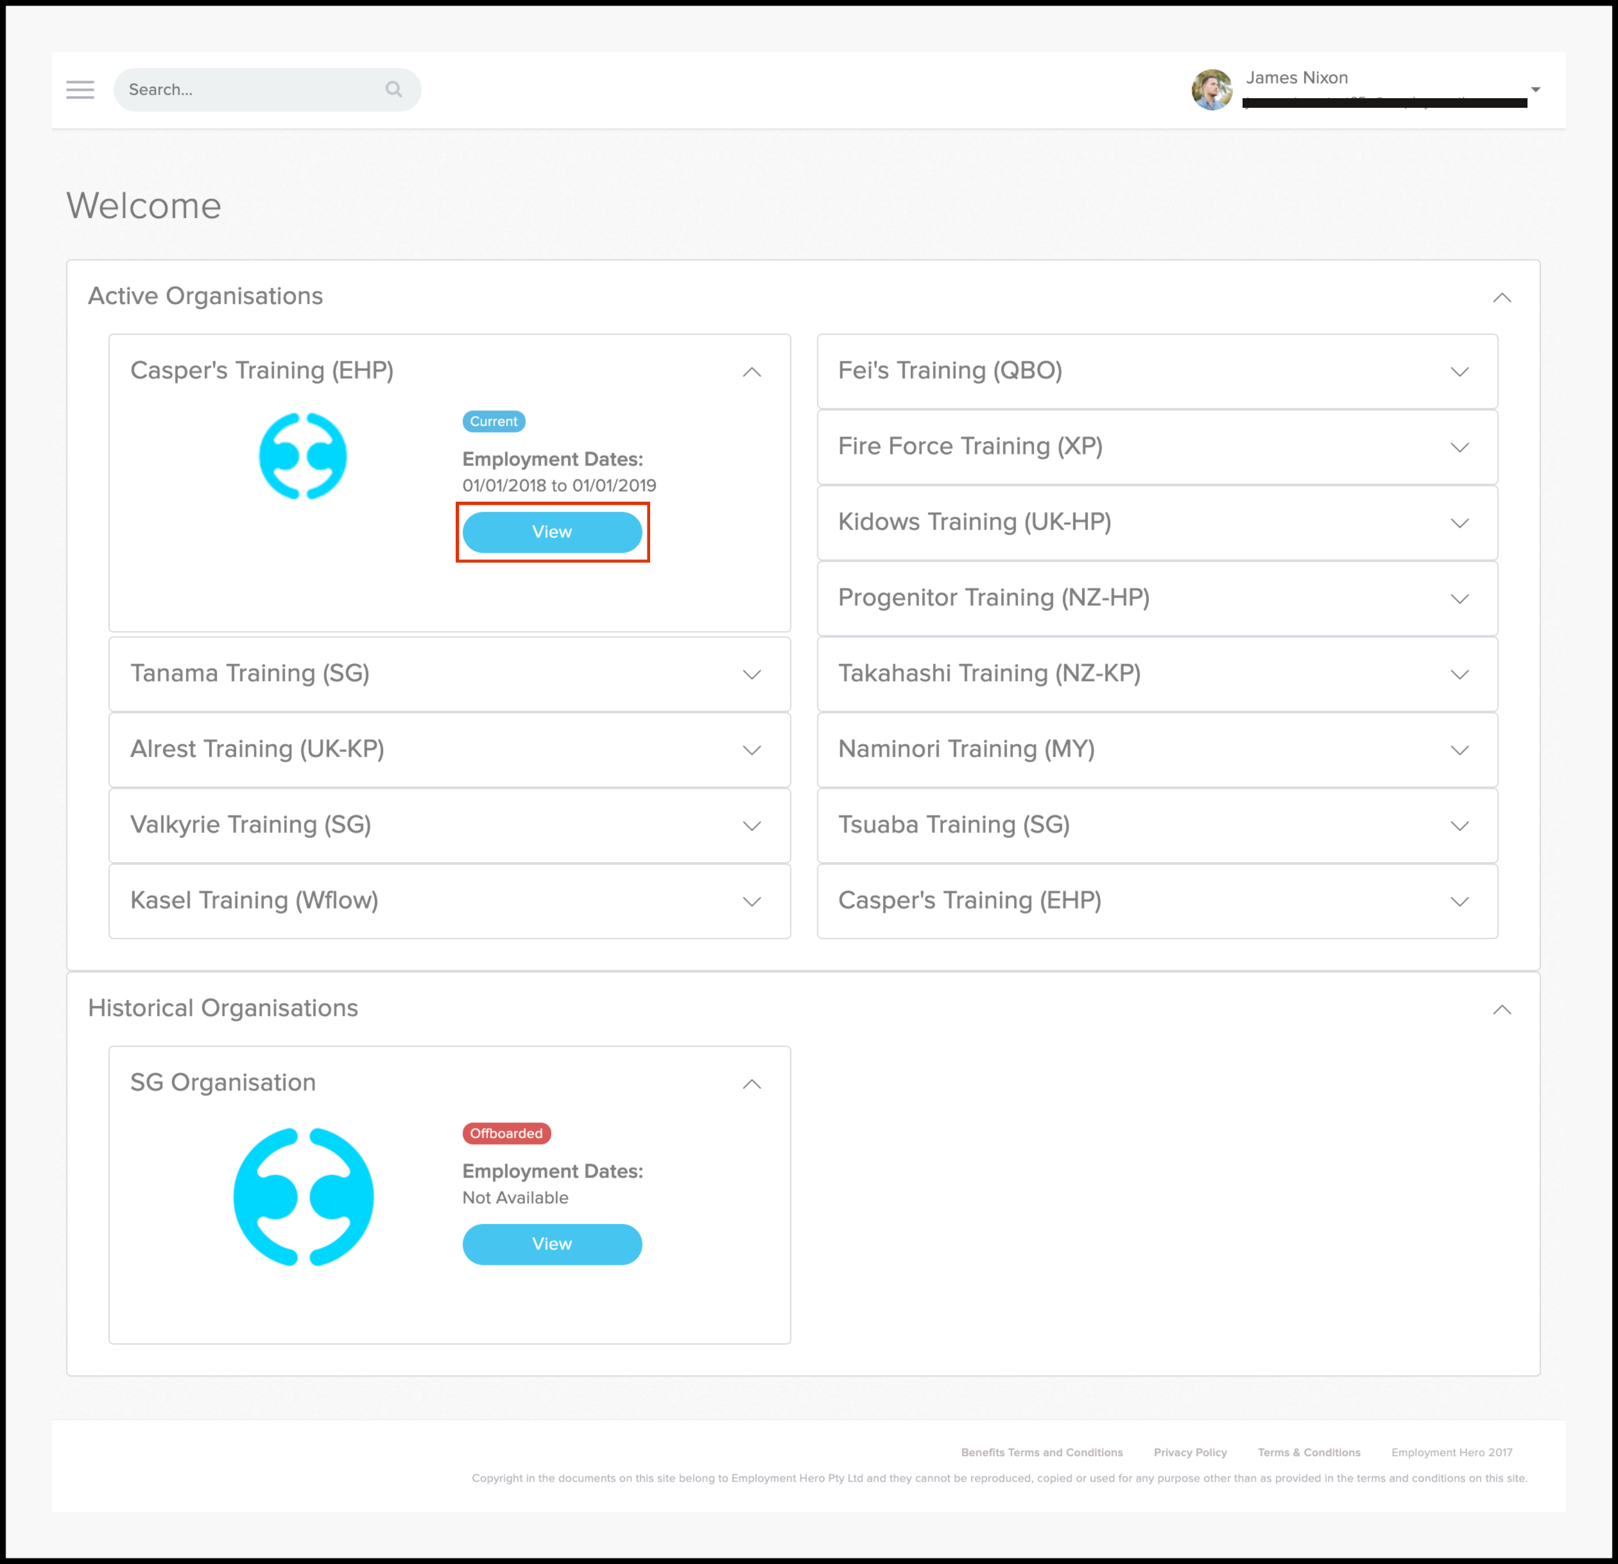Image resolution: width=1618 pixels, height=1564 pixels.
Task: Click the SG Organisation logo
Action: [x=303, y=1196]
